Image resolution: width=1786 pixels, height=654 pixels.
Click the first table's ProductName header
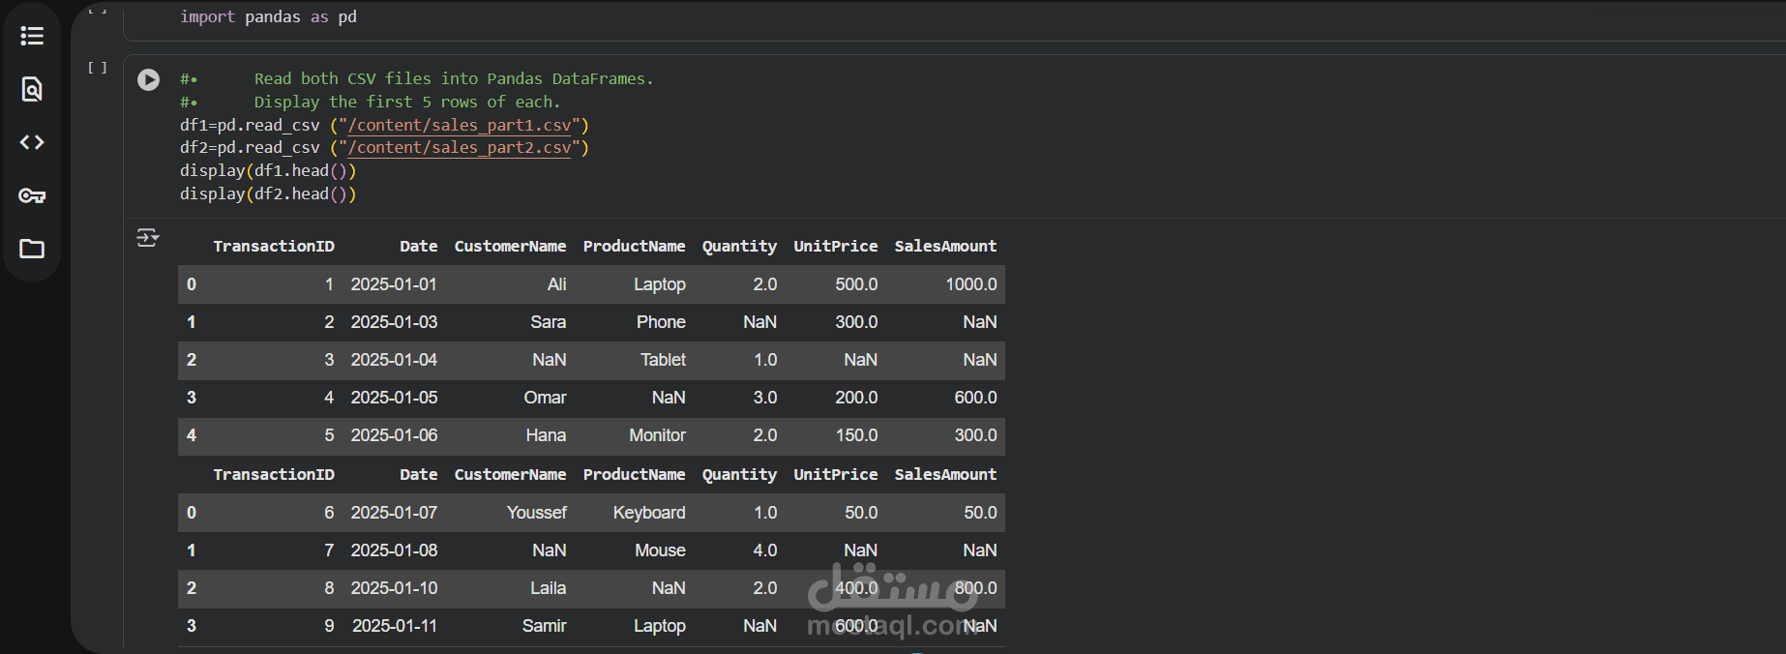634,246
